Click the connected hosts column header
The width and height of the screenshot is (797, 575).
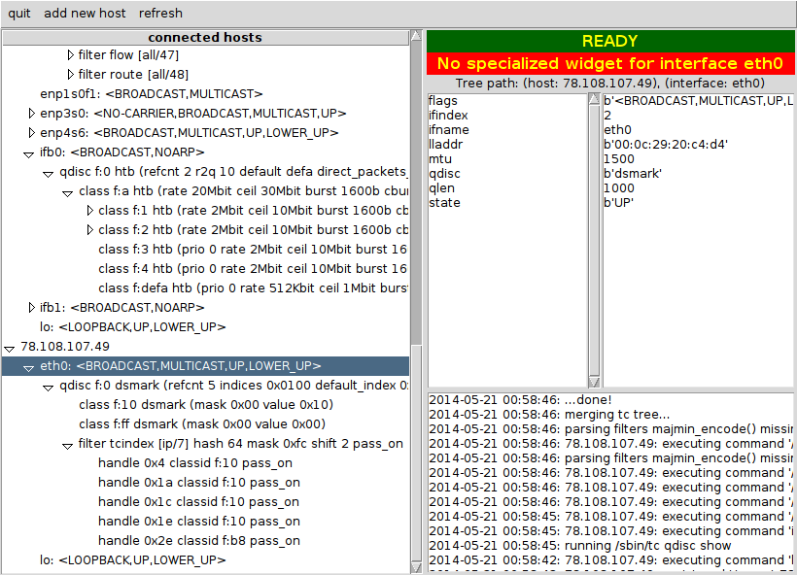(205, 38)
